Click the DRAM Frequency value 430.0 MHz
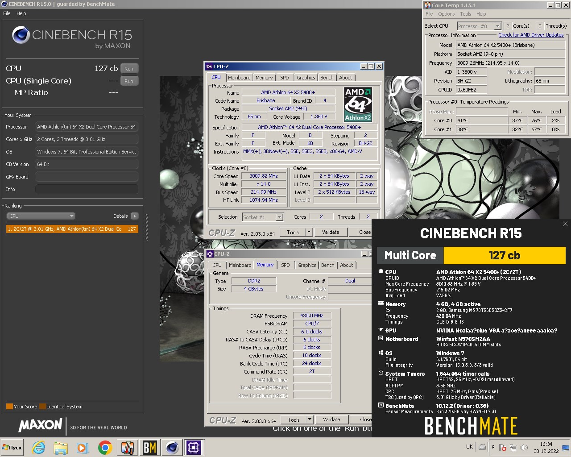The image size is (571, 457). point(312,316)
